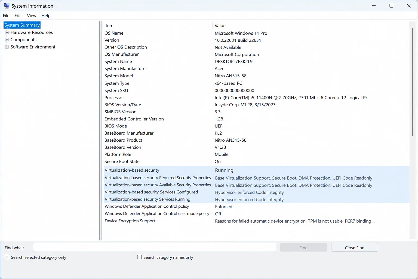Viewport: 418px width, 279px height.
Task: Click the System Information app icon in title bar
Action: (7, 6)
